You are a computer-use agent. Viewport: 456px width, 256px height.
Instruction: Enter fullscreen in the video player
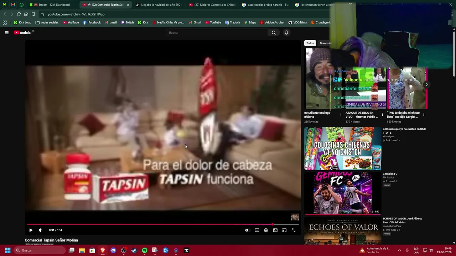click(294, 230)
